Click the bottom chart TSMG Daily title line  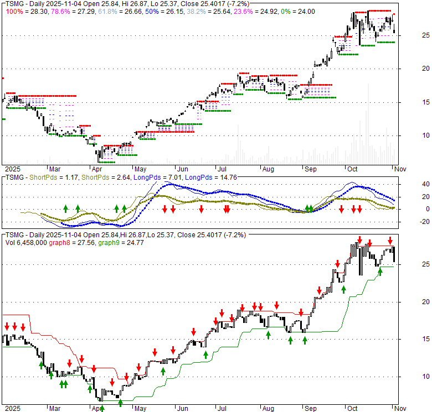126,235
